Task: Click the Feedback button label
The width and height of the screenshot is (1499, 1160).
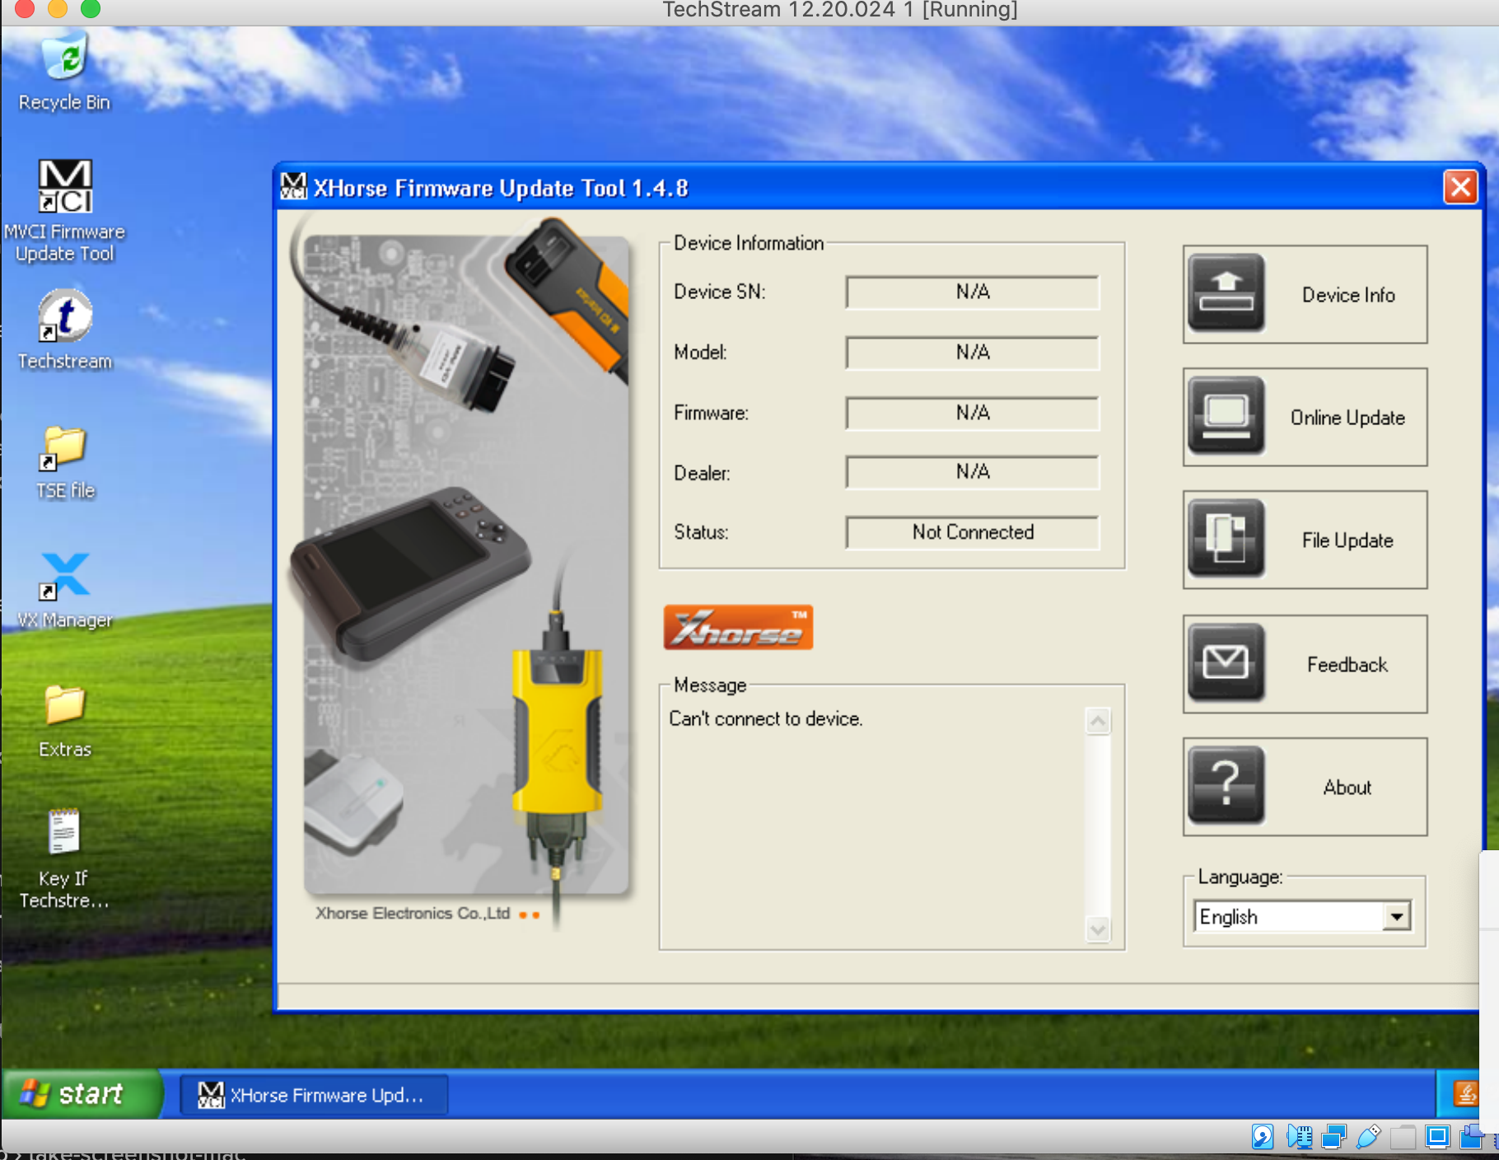Action: tap(1347, 664)
